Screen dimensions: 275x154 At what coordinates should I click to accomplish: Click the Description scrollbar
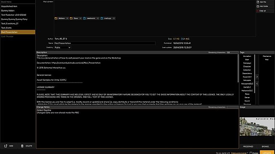(x=238, y=69)
